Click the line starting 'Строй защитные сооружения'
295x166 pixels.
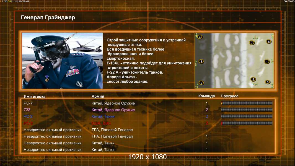[146, 40]
